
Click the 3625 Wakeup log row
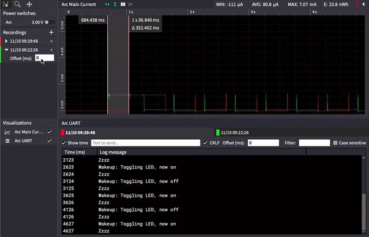coord(212,196)
